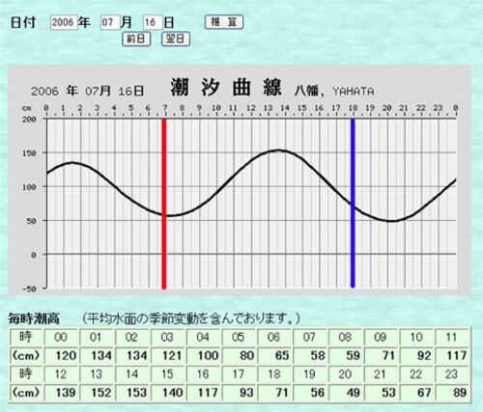Click the red vertical marker at hour 7
Viewport: 483px width, 412px height.
click(164, 204)
